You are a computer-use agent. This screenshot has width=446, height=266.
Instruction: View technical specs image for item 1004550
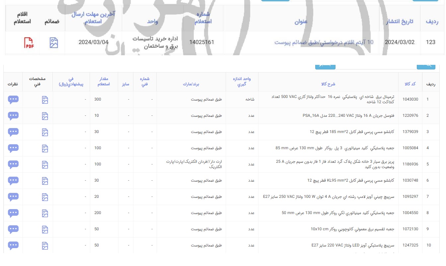point(45,213)
